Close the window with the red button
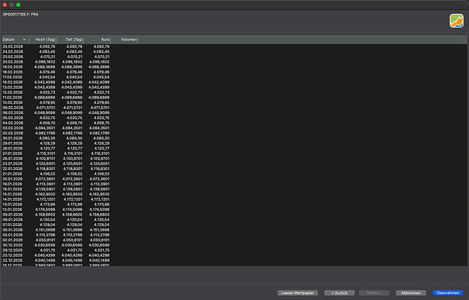The width and height of the screenshot is (469, 300). (5, 5)
